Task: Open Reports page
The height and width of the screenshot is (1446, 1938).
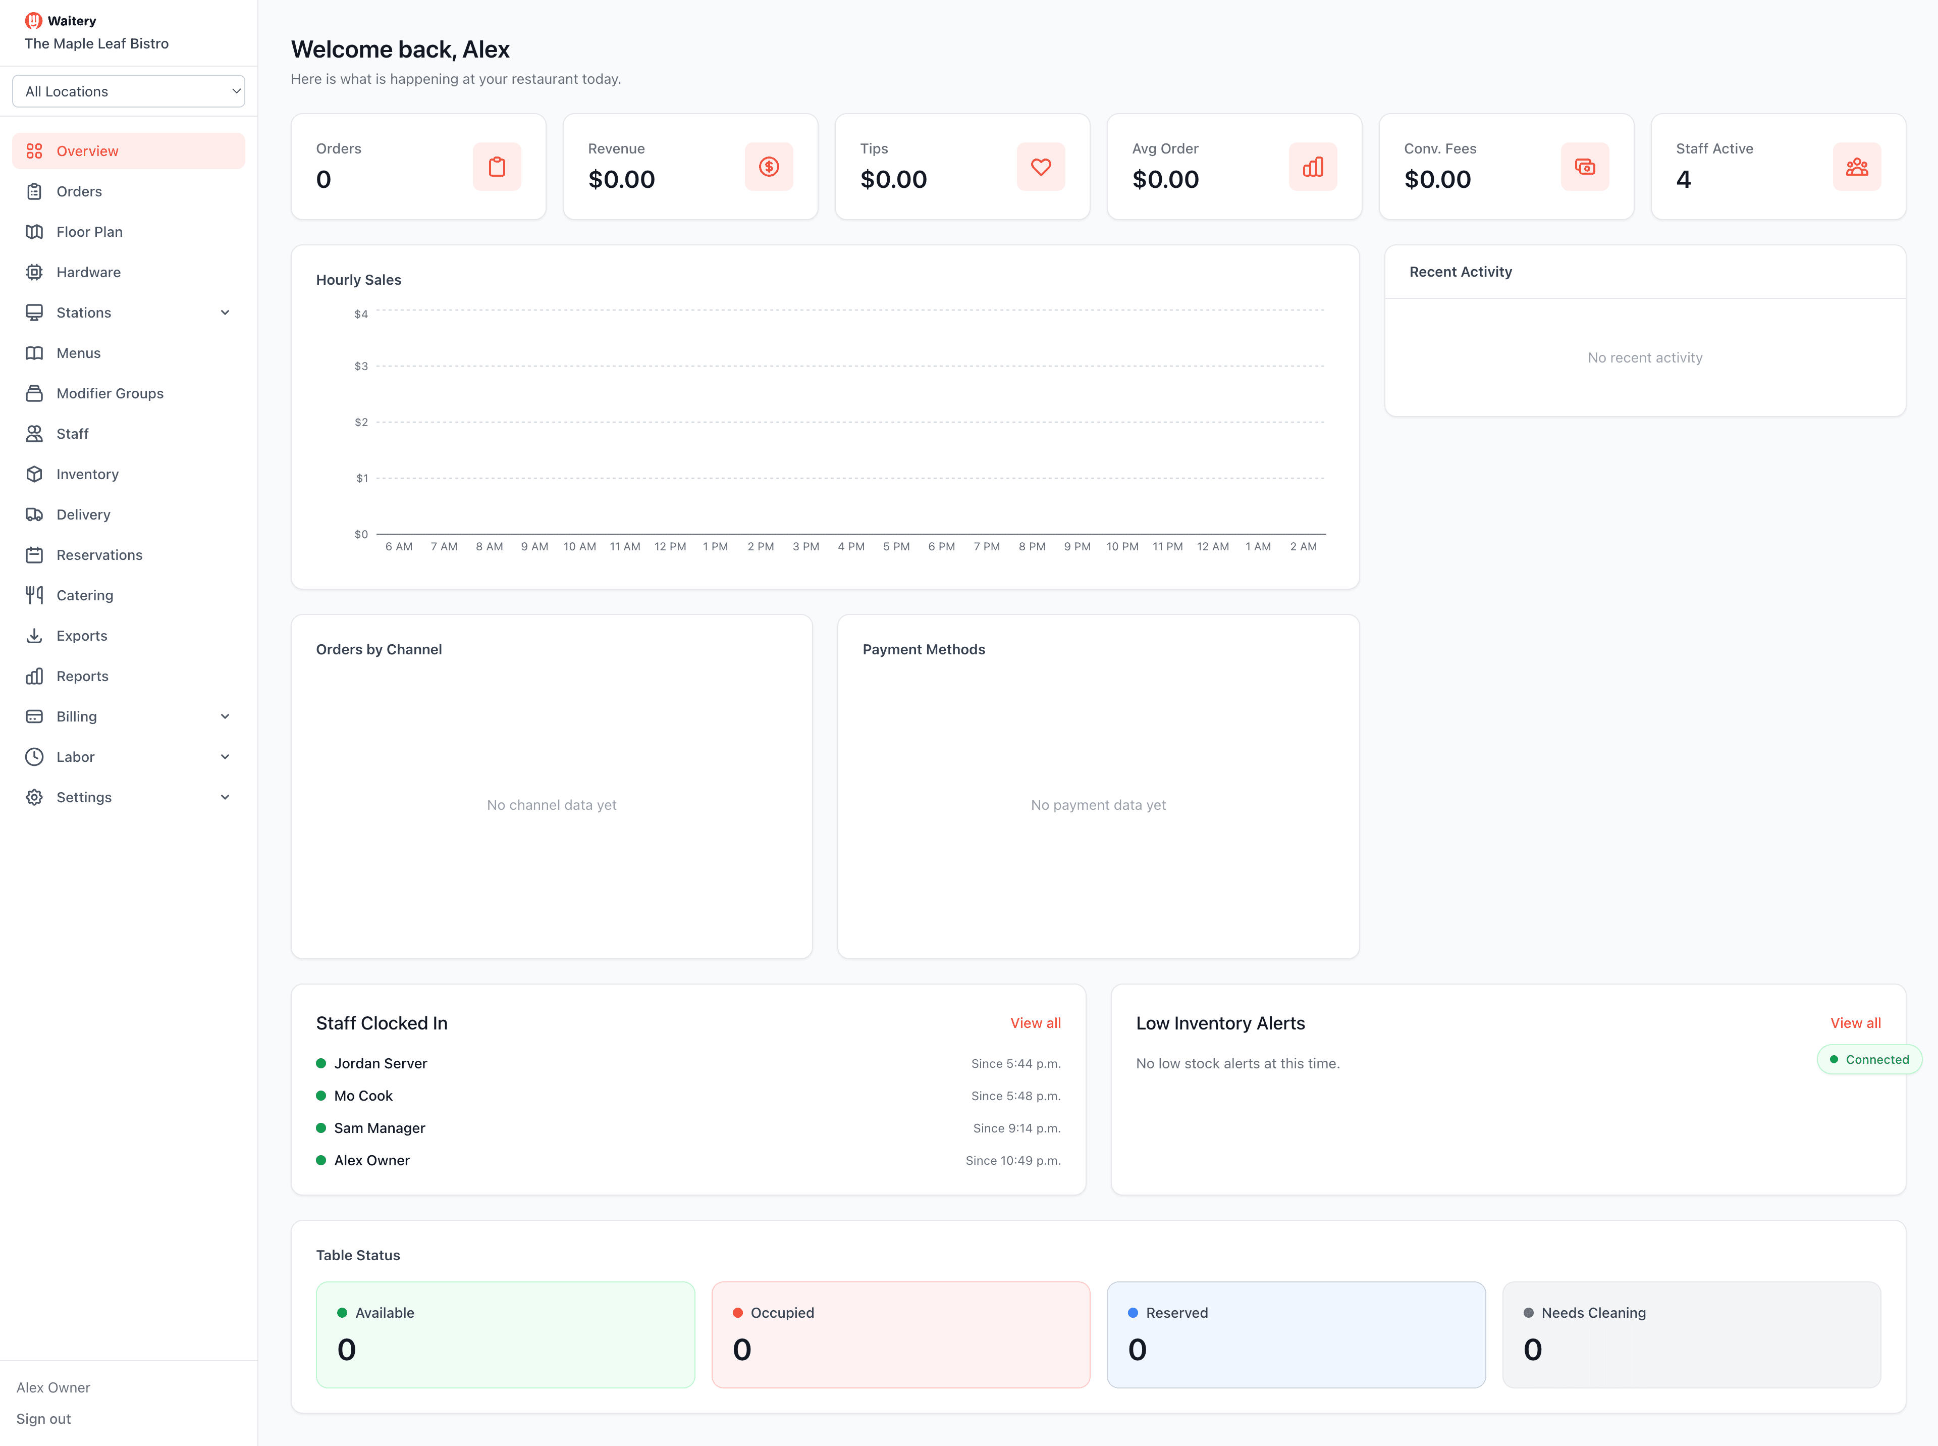Action: coord(129,676)
